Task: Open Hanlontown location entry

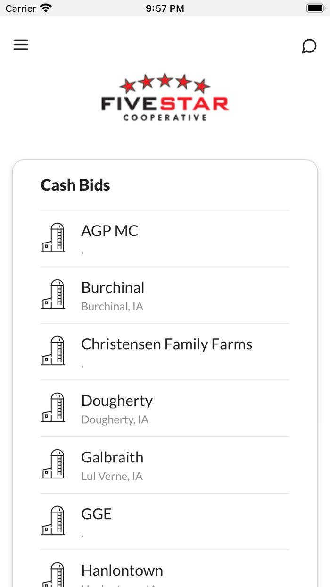Action: [x=122, y=570]
